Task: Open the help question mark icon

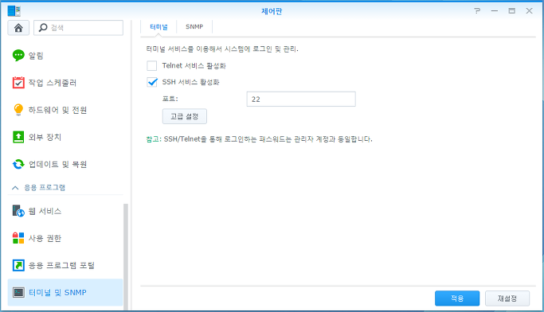Action: 477,11
